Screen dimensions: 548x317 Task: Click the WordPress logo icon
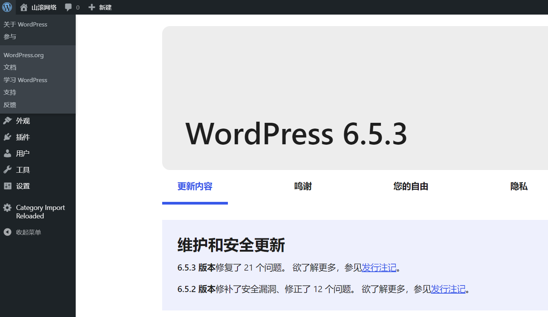point(7,7)
